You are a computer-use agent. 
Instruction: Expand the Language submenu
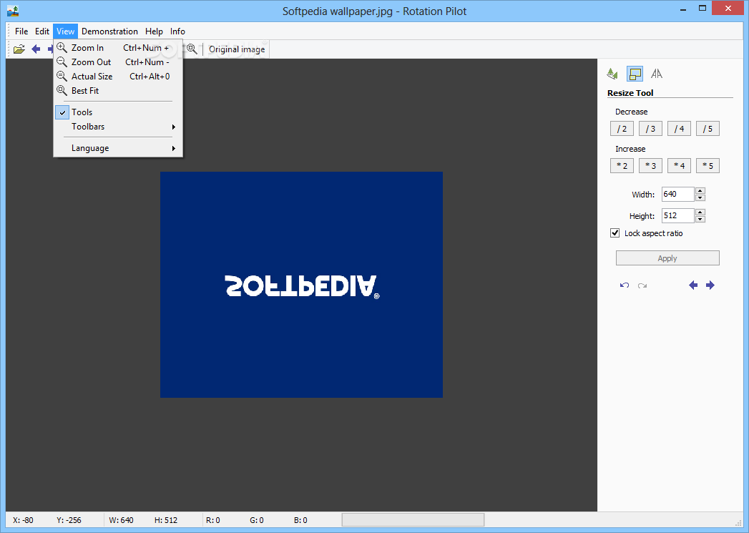[x=118, y=148]
